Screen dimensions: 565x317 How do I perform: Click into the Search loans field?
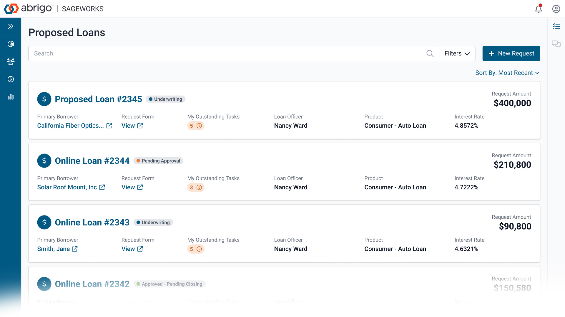click(227, 53)
